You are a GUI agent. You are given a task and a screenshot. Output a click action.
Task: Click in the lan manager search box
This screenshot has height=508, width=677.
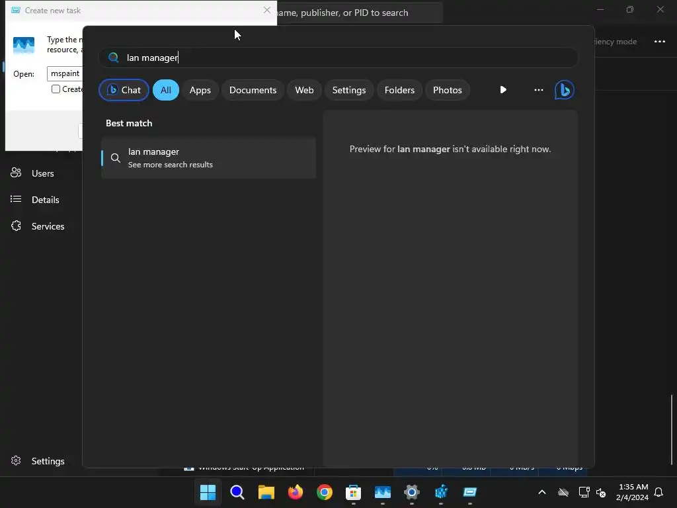(x=338, y=58)
